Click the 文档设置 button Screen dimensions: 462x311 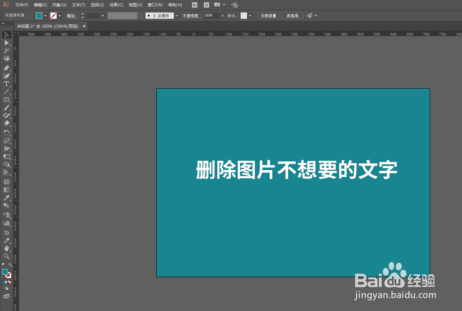click(x=268, y=15)
